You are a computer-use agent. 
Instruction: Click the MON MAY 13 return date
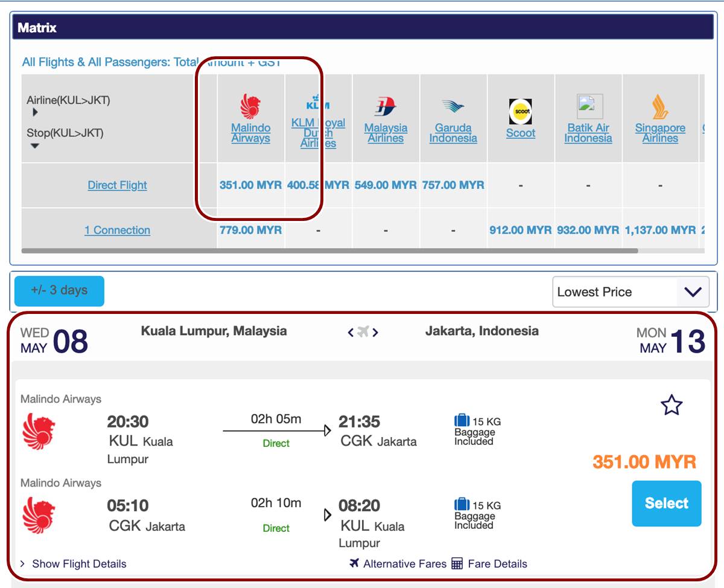[670, 340]
